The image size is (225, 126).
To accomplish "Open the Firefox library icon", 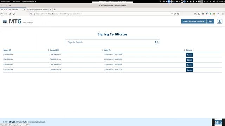I will pyautogui.click(x=195, y=14).
